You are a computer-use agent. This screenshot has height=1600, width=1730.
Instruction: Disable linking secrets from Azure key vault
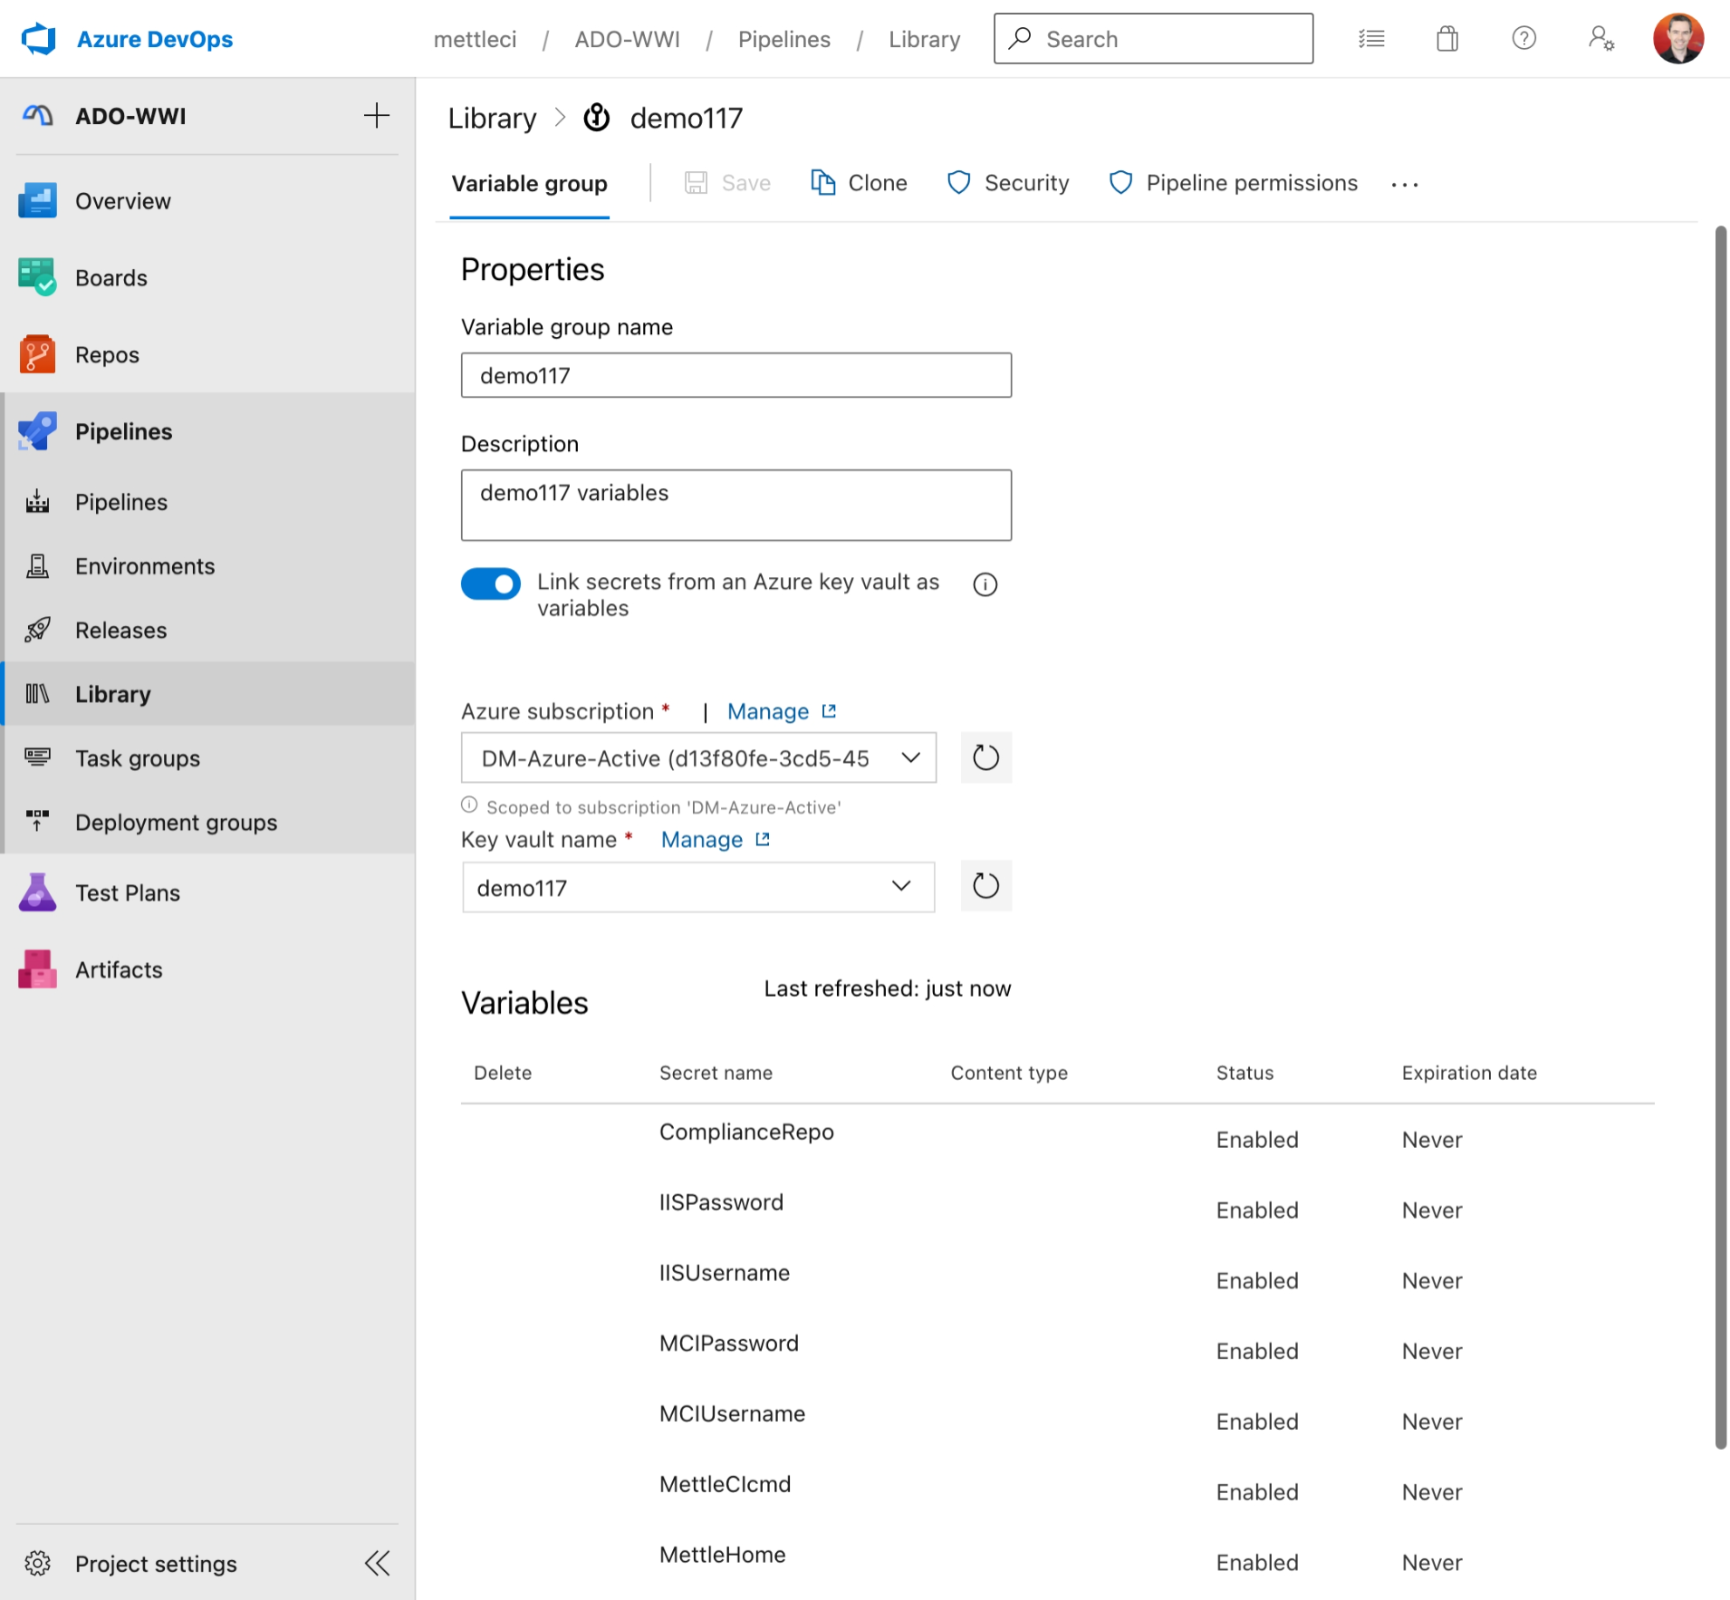tap(490, 584)
